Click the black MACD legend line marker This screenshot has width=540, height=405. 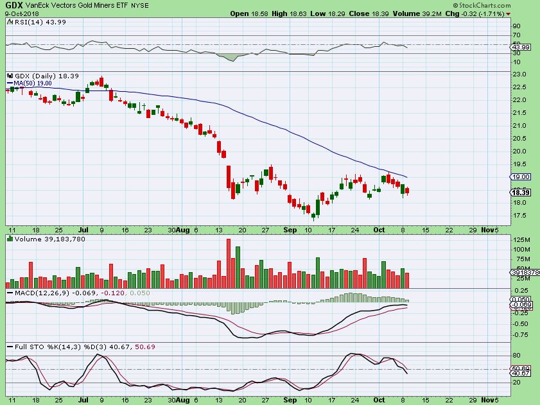point(10,293)
